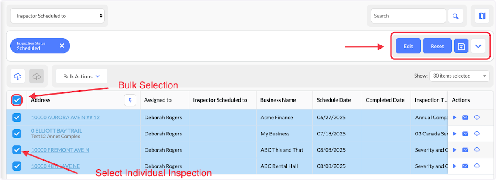Click the Reset filter button
The image size is (496, 180).
[437, 46]
